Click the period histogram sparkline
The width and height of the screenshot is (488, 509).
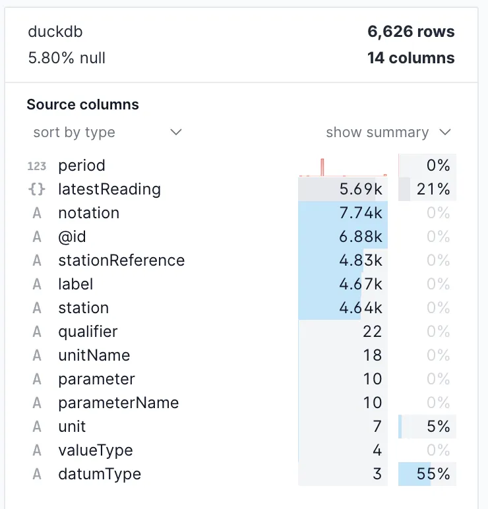pyautogui.click(x=343, y=166)
